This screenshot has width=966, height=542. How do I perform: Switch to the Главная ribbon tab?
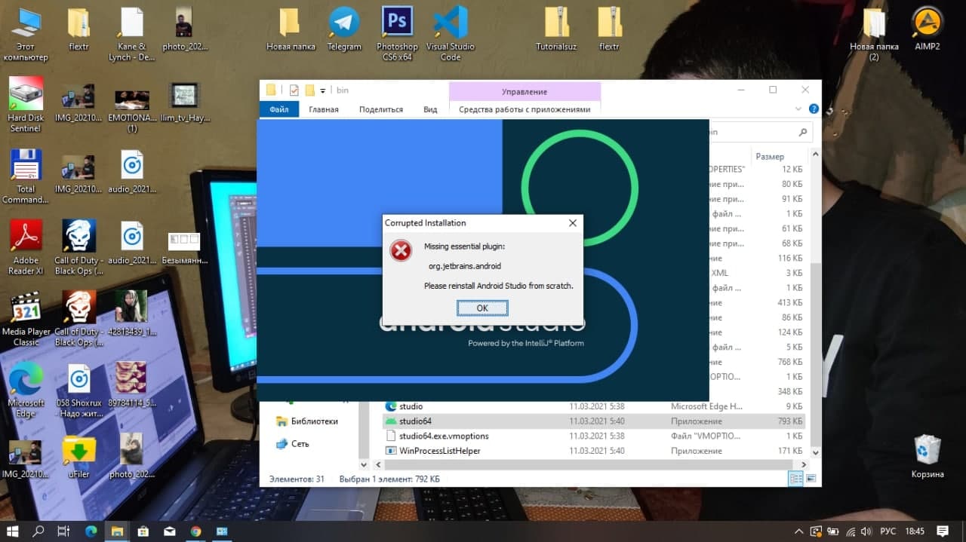tap(323, 109)
